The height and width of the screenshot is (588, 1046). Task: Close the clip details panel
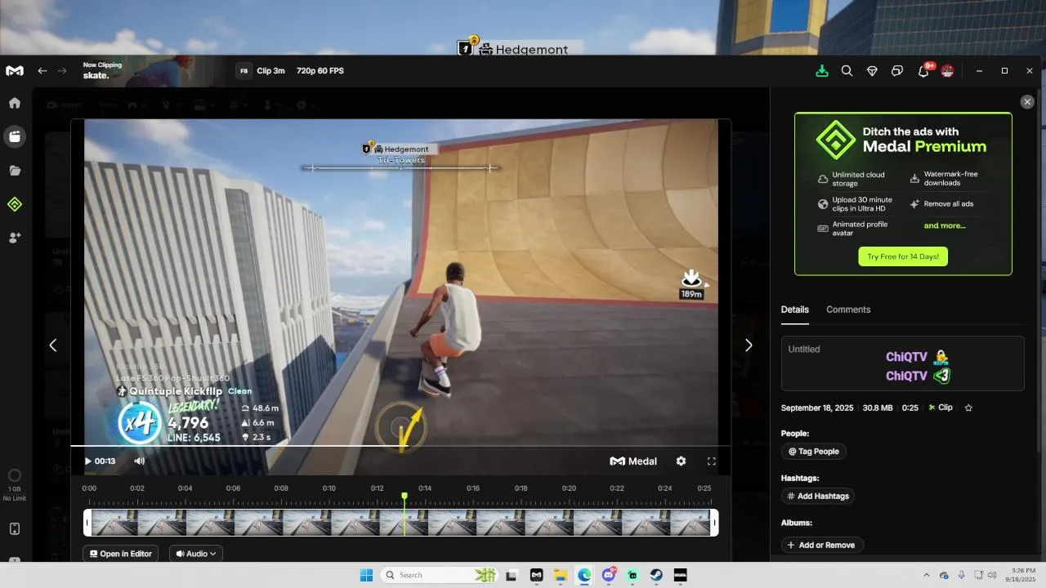[1027, 102]
